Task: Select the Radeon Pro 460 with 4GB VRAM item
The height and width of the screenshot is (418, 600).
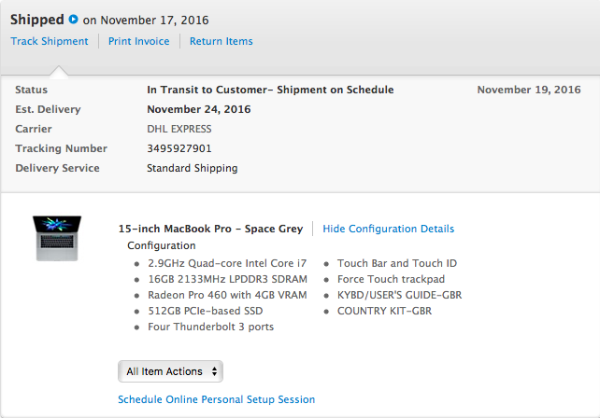Action: pos(227,295)
